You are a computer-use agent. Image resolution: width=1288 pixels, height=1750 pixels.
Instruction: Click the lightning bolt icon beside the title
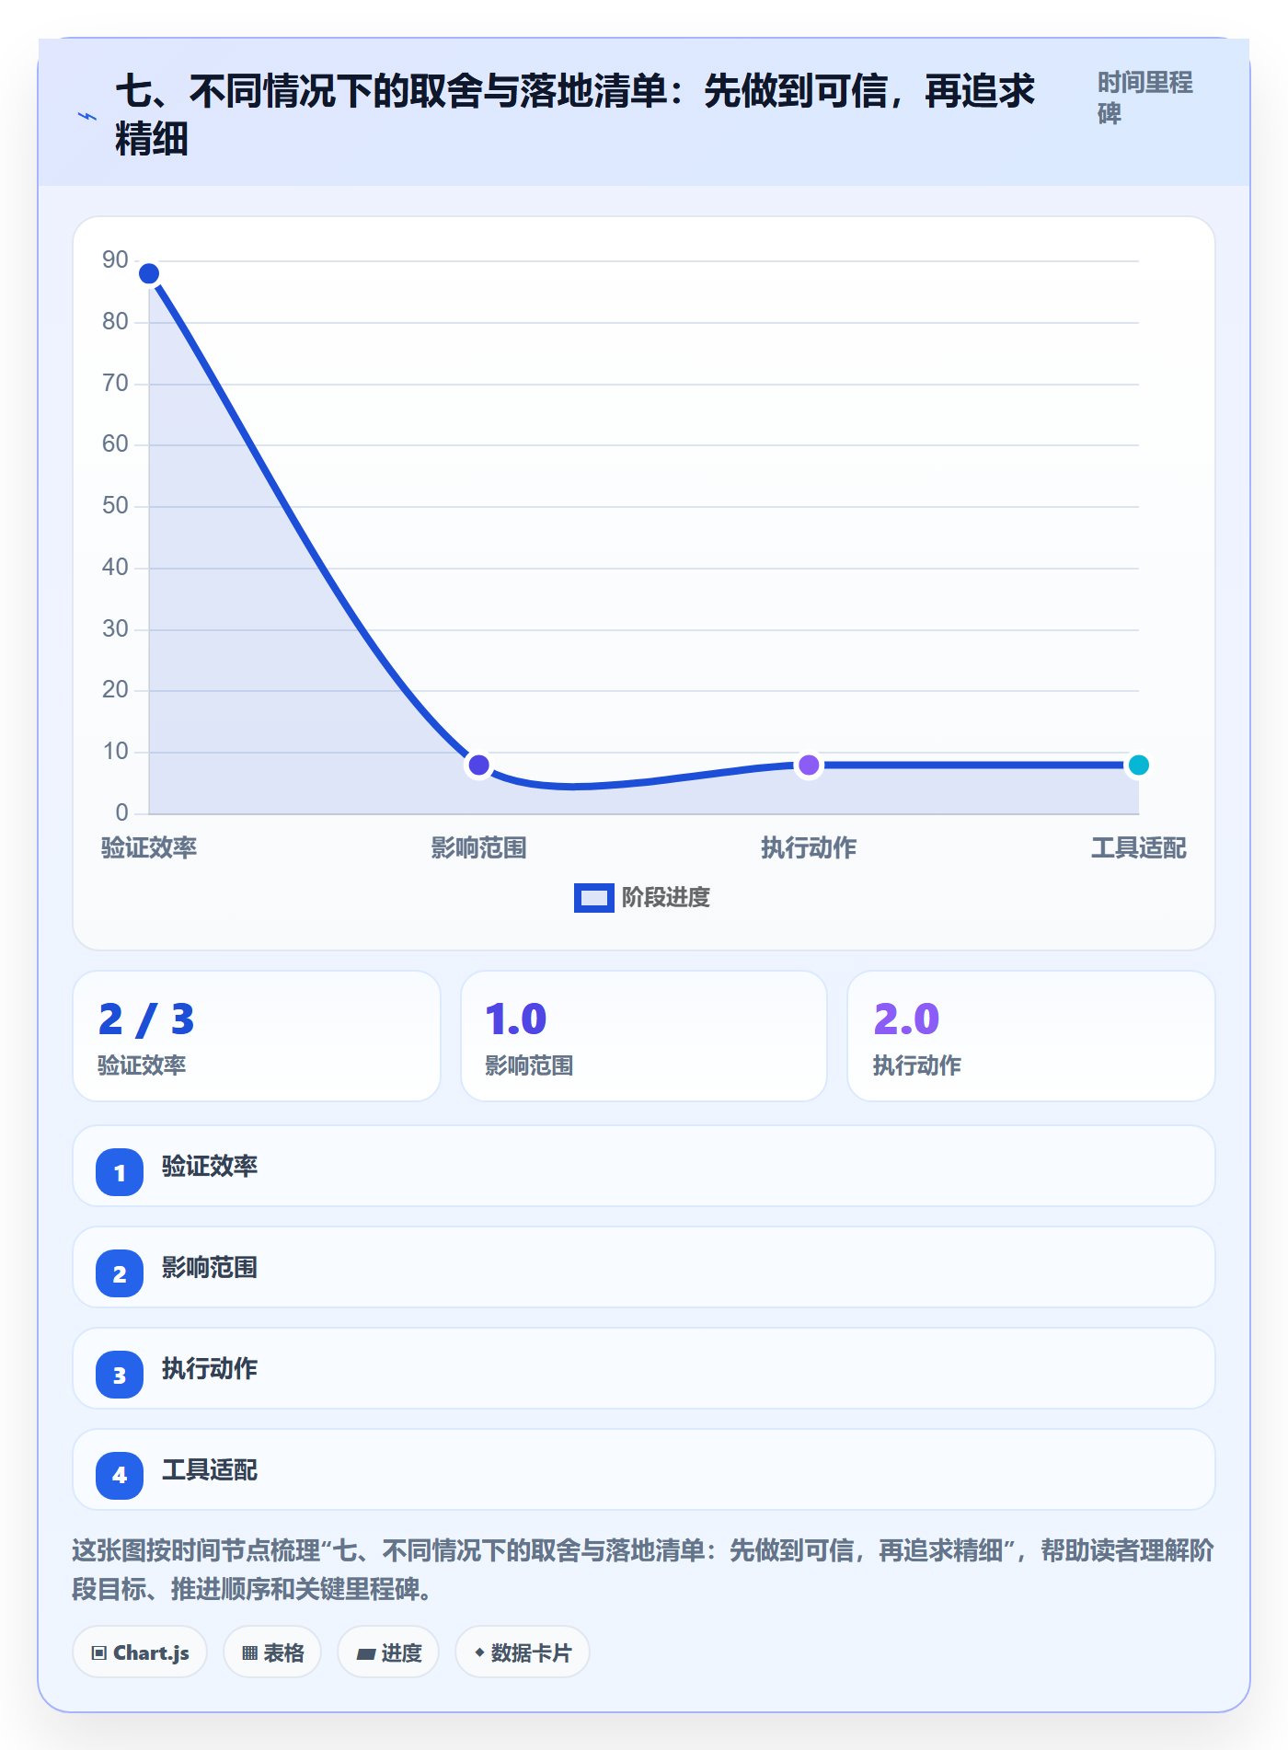click(x=87, y=116)
